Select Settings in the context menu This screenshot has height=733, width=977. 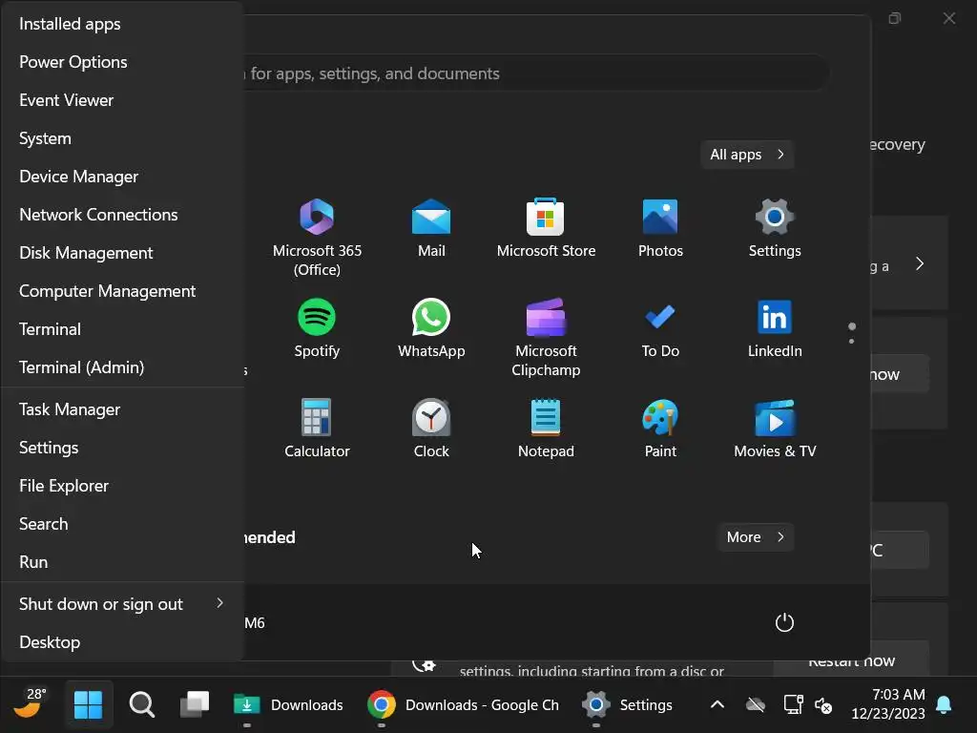point(122,448)
